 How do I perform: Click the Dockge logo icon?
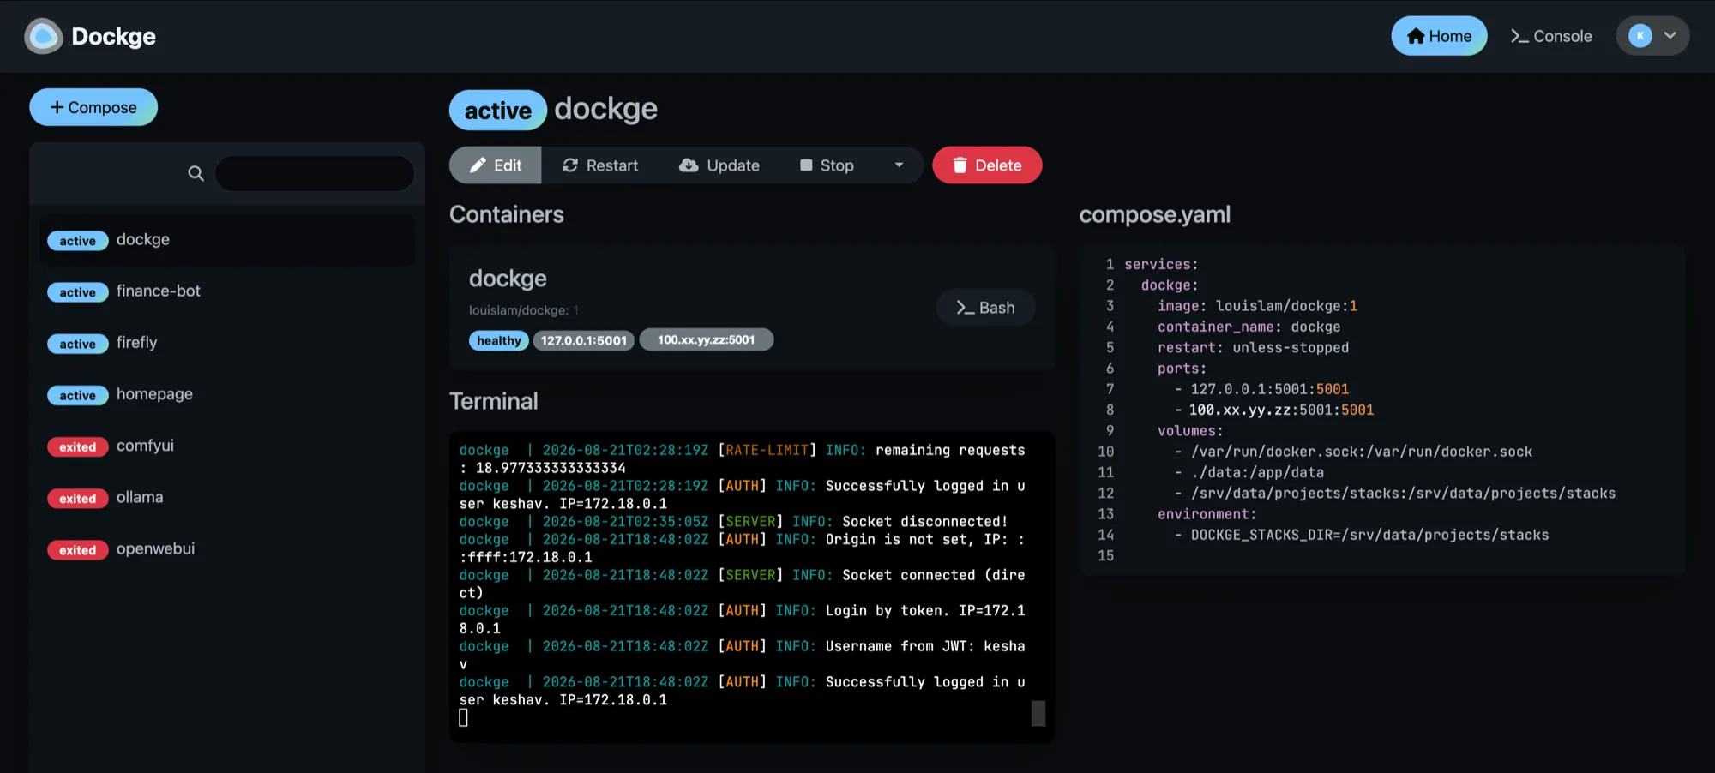(x=43, y=36)
